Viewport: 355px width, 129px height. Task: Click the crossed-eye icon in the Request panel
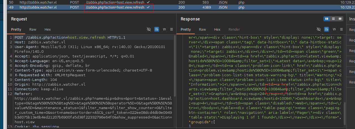coord(149,29)
